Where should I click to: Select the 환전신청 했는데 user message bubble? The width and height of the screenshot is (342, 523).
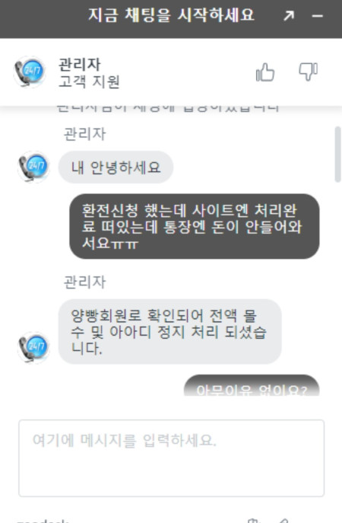[x=194, y=226]
